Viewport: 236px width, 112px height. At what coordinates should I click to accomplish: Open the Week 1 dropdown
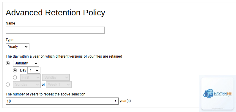[x=59, y=85]
